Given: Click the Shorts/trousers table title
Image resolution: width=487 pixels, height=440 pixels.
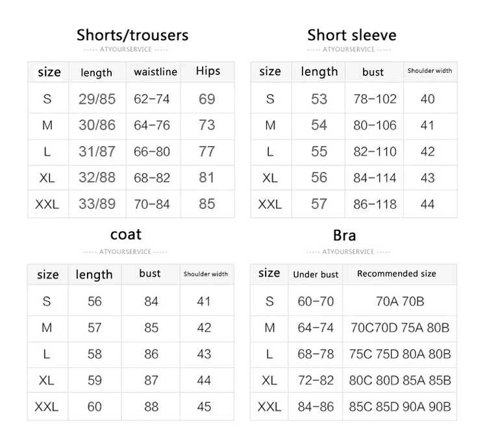Looking at the screenshot, I should point(132,35).
